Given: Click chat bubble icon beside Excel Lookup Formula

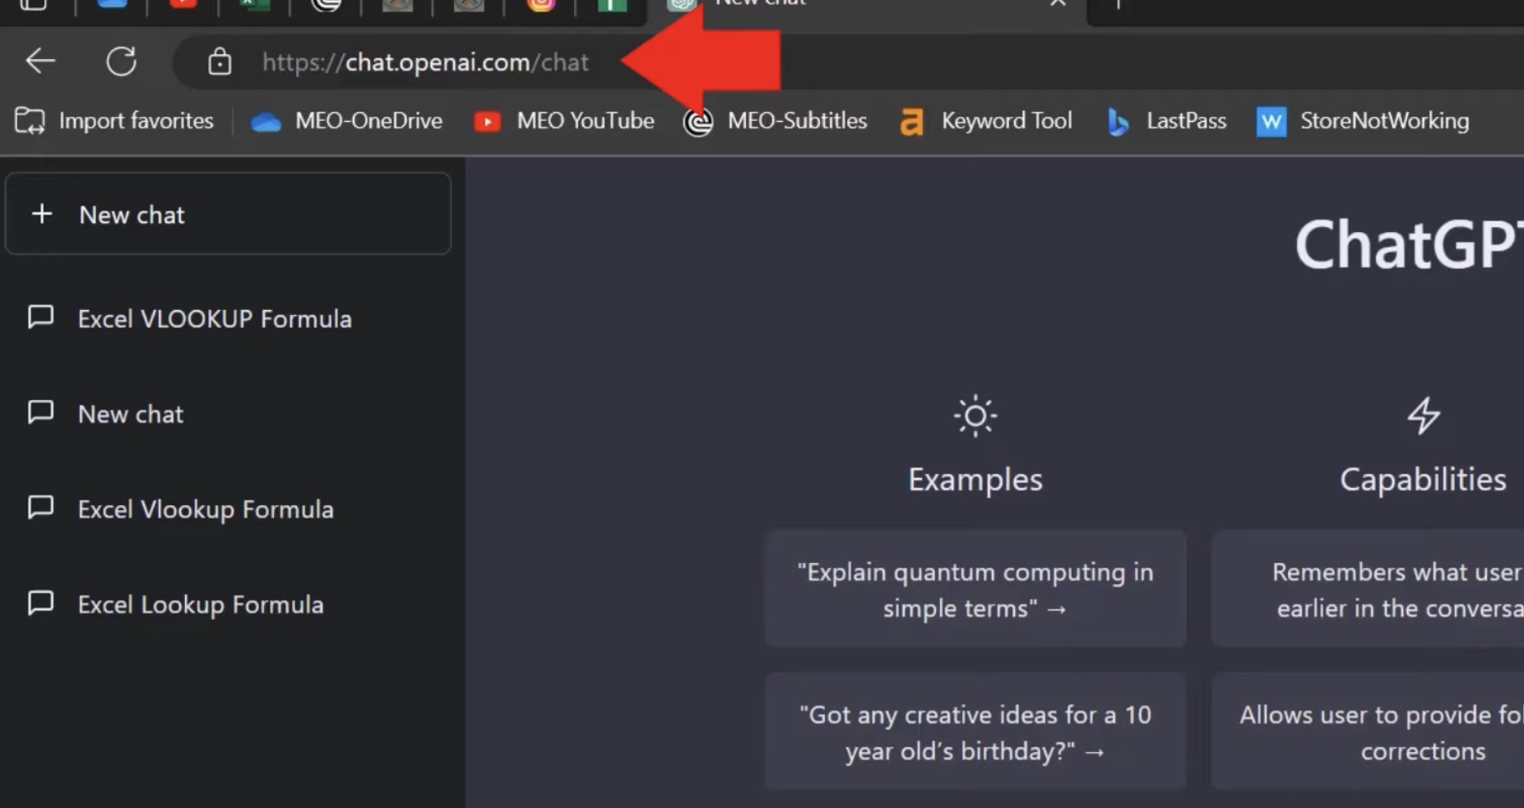Looking at the screenshot, I should 40,602.
